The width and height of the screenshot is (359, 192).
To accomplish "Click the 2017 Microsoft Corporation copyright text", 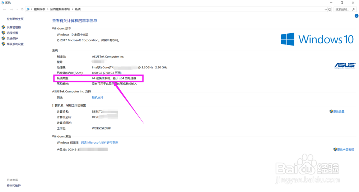I will [x=88, y=40].
